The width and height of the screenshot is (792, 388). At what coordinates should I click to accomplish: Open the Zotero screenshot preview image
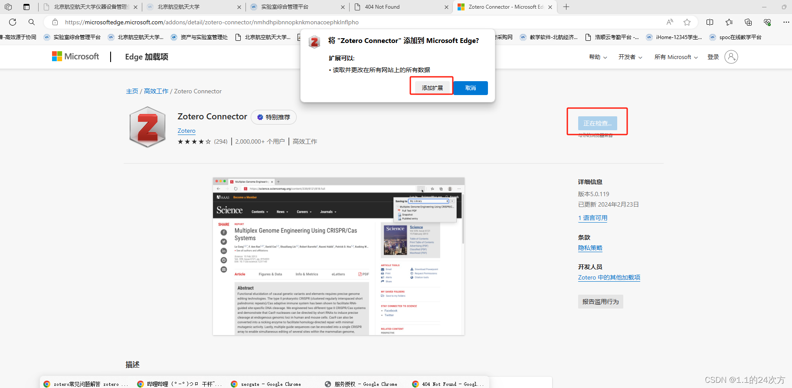339,256
